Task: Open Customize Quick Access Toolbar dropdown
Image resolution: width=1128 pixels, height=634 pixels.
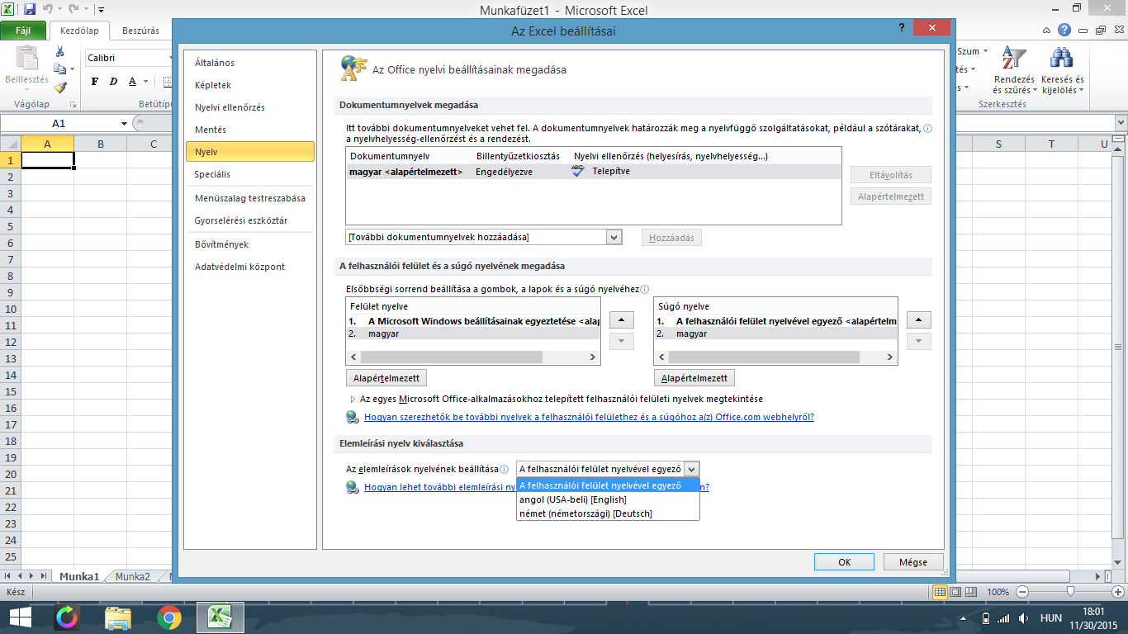Action: click(100, 11)
